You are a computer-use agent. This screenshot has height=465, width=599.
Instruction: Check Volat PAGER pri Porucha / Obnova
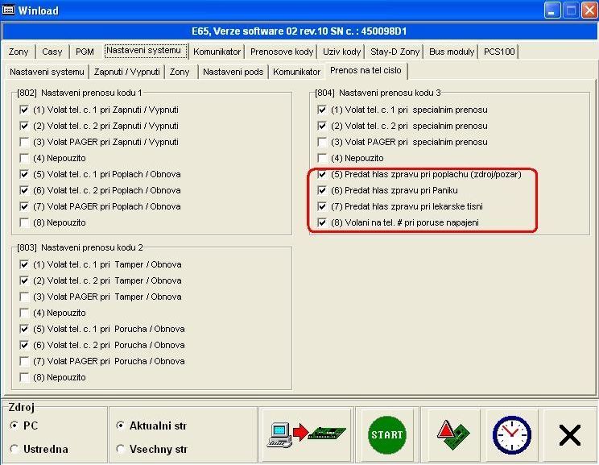click(24, 361)
